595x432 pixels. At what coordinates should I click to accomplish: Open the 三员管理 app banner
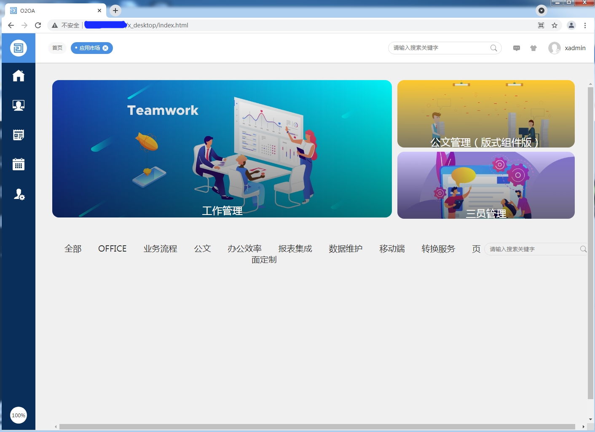tap(485, 185)
